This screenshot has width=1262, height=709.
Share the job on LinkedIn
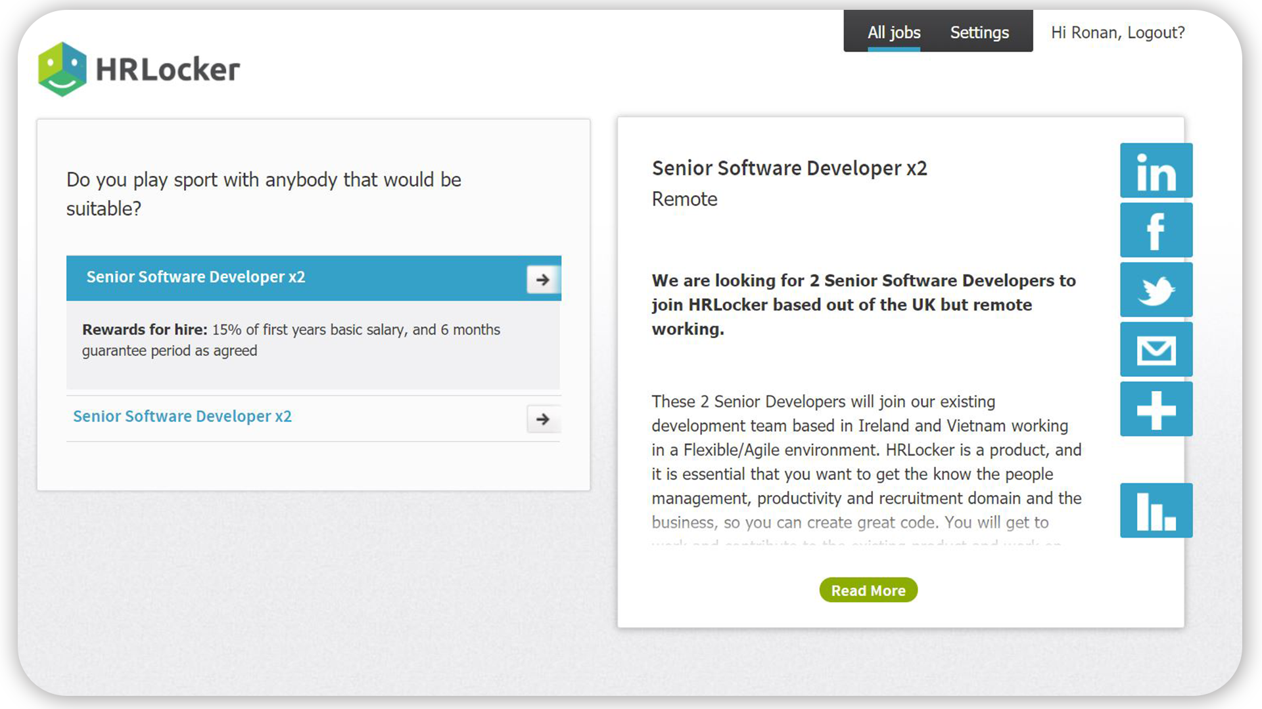pos(1156,171)
